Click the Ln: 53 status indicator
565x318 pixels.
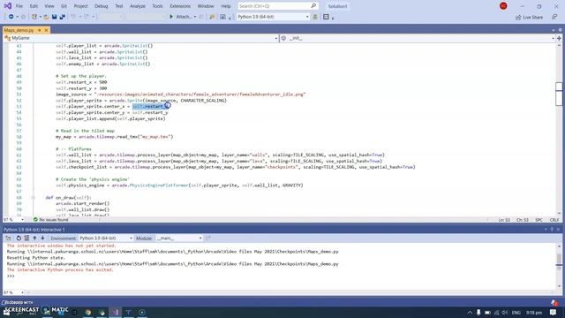[504, 220]
